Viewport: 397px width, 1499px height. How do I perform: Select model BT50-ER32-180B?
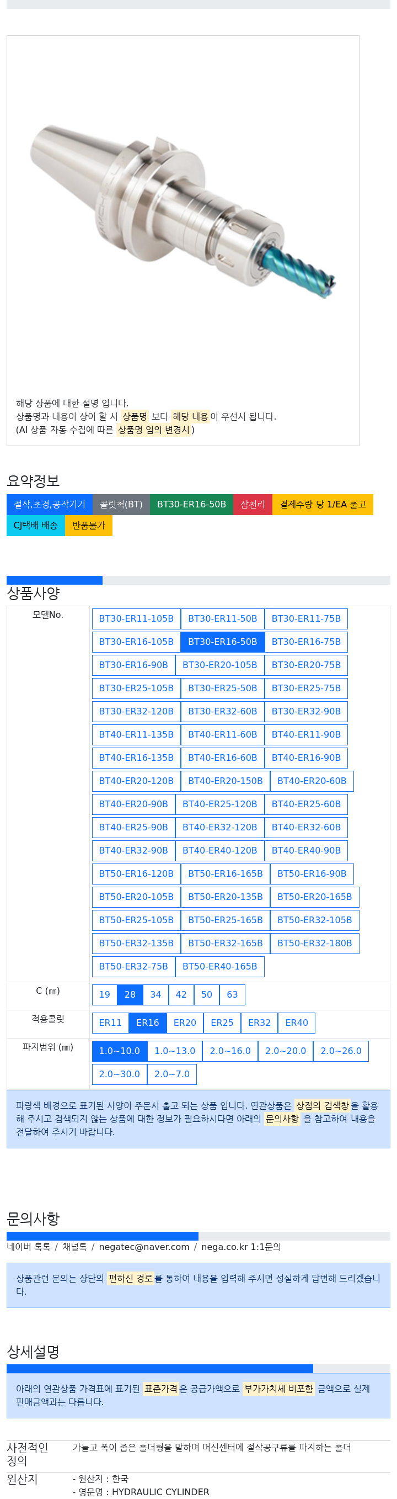click(x=314, y=943)
